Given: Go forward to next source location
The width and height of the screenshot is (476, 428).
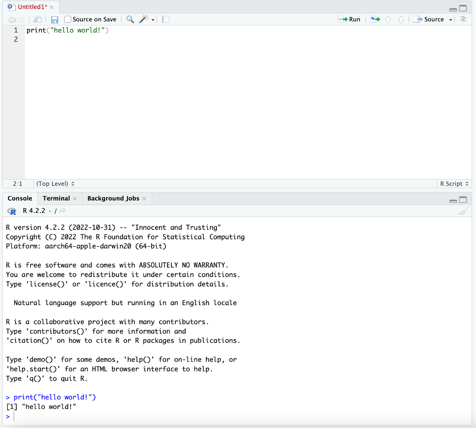Looking at the screenshot, I should coord(21,19).
